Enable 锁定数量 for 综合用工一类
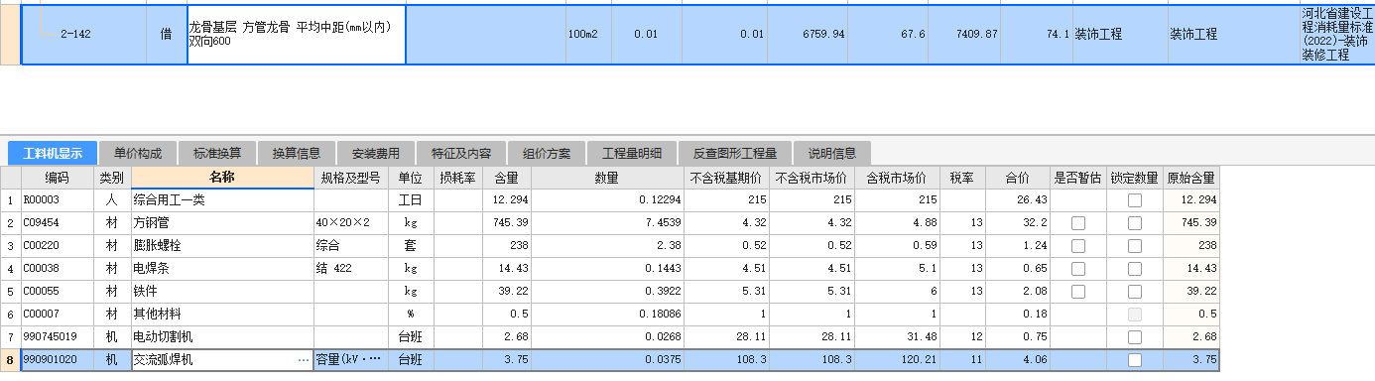The width and height of the screenshot is (1375, 381). click(x=1134, y=199)
